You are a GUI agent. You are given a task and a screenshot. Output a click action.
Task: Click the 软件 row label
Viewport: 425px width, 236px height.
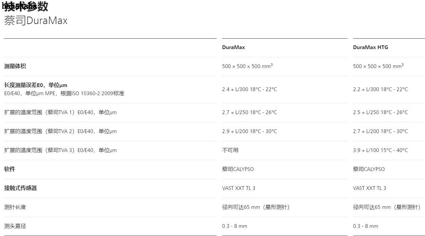tap(10, 169)
